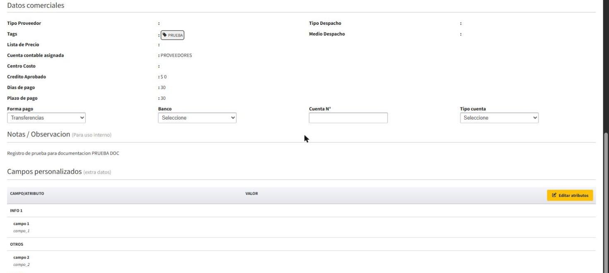Click the note text Registro de prueba

coord(63,154)
